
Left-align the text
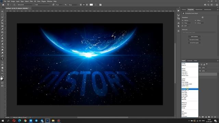click(x=81, y=5)
